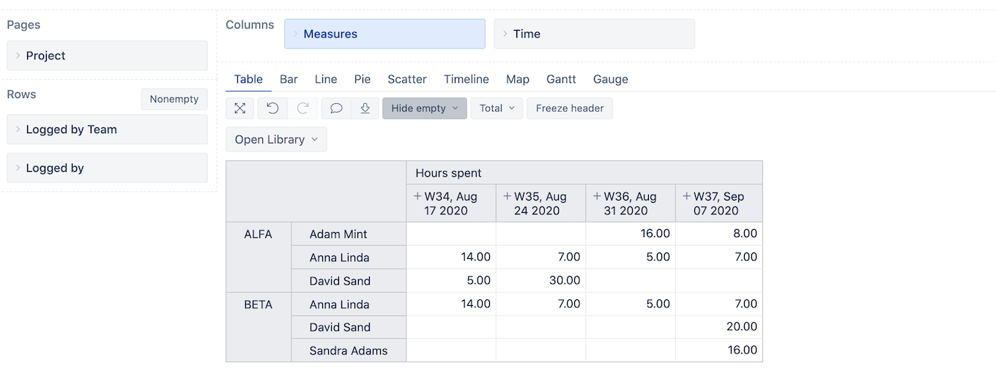Screen dimensions: 996x382
Task: Open the Total dropdown
Action: pyautogui.click(x=497, y=108)
